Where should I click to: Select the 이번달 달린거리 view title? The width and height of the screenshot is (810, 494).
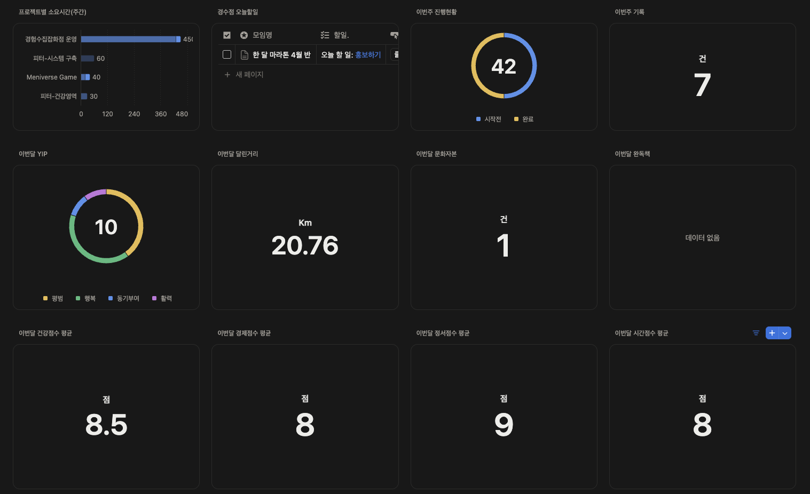[x=238, y=154]
